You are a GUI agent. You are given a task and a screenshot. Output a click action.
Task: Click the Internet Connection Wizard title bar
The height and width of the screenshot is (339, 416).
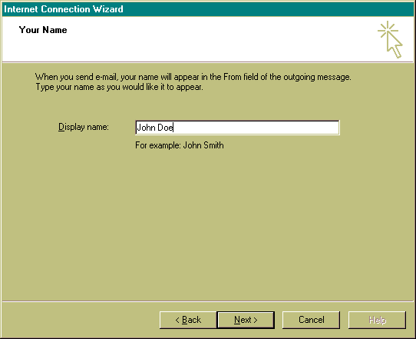208,9
